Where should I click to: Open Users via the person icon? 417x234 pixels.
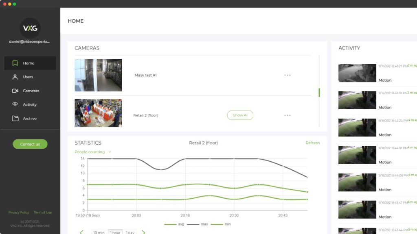tap(15, 77)
